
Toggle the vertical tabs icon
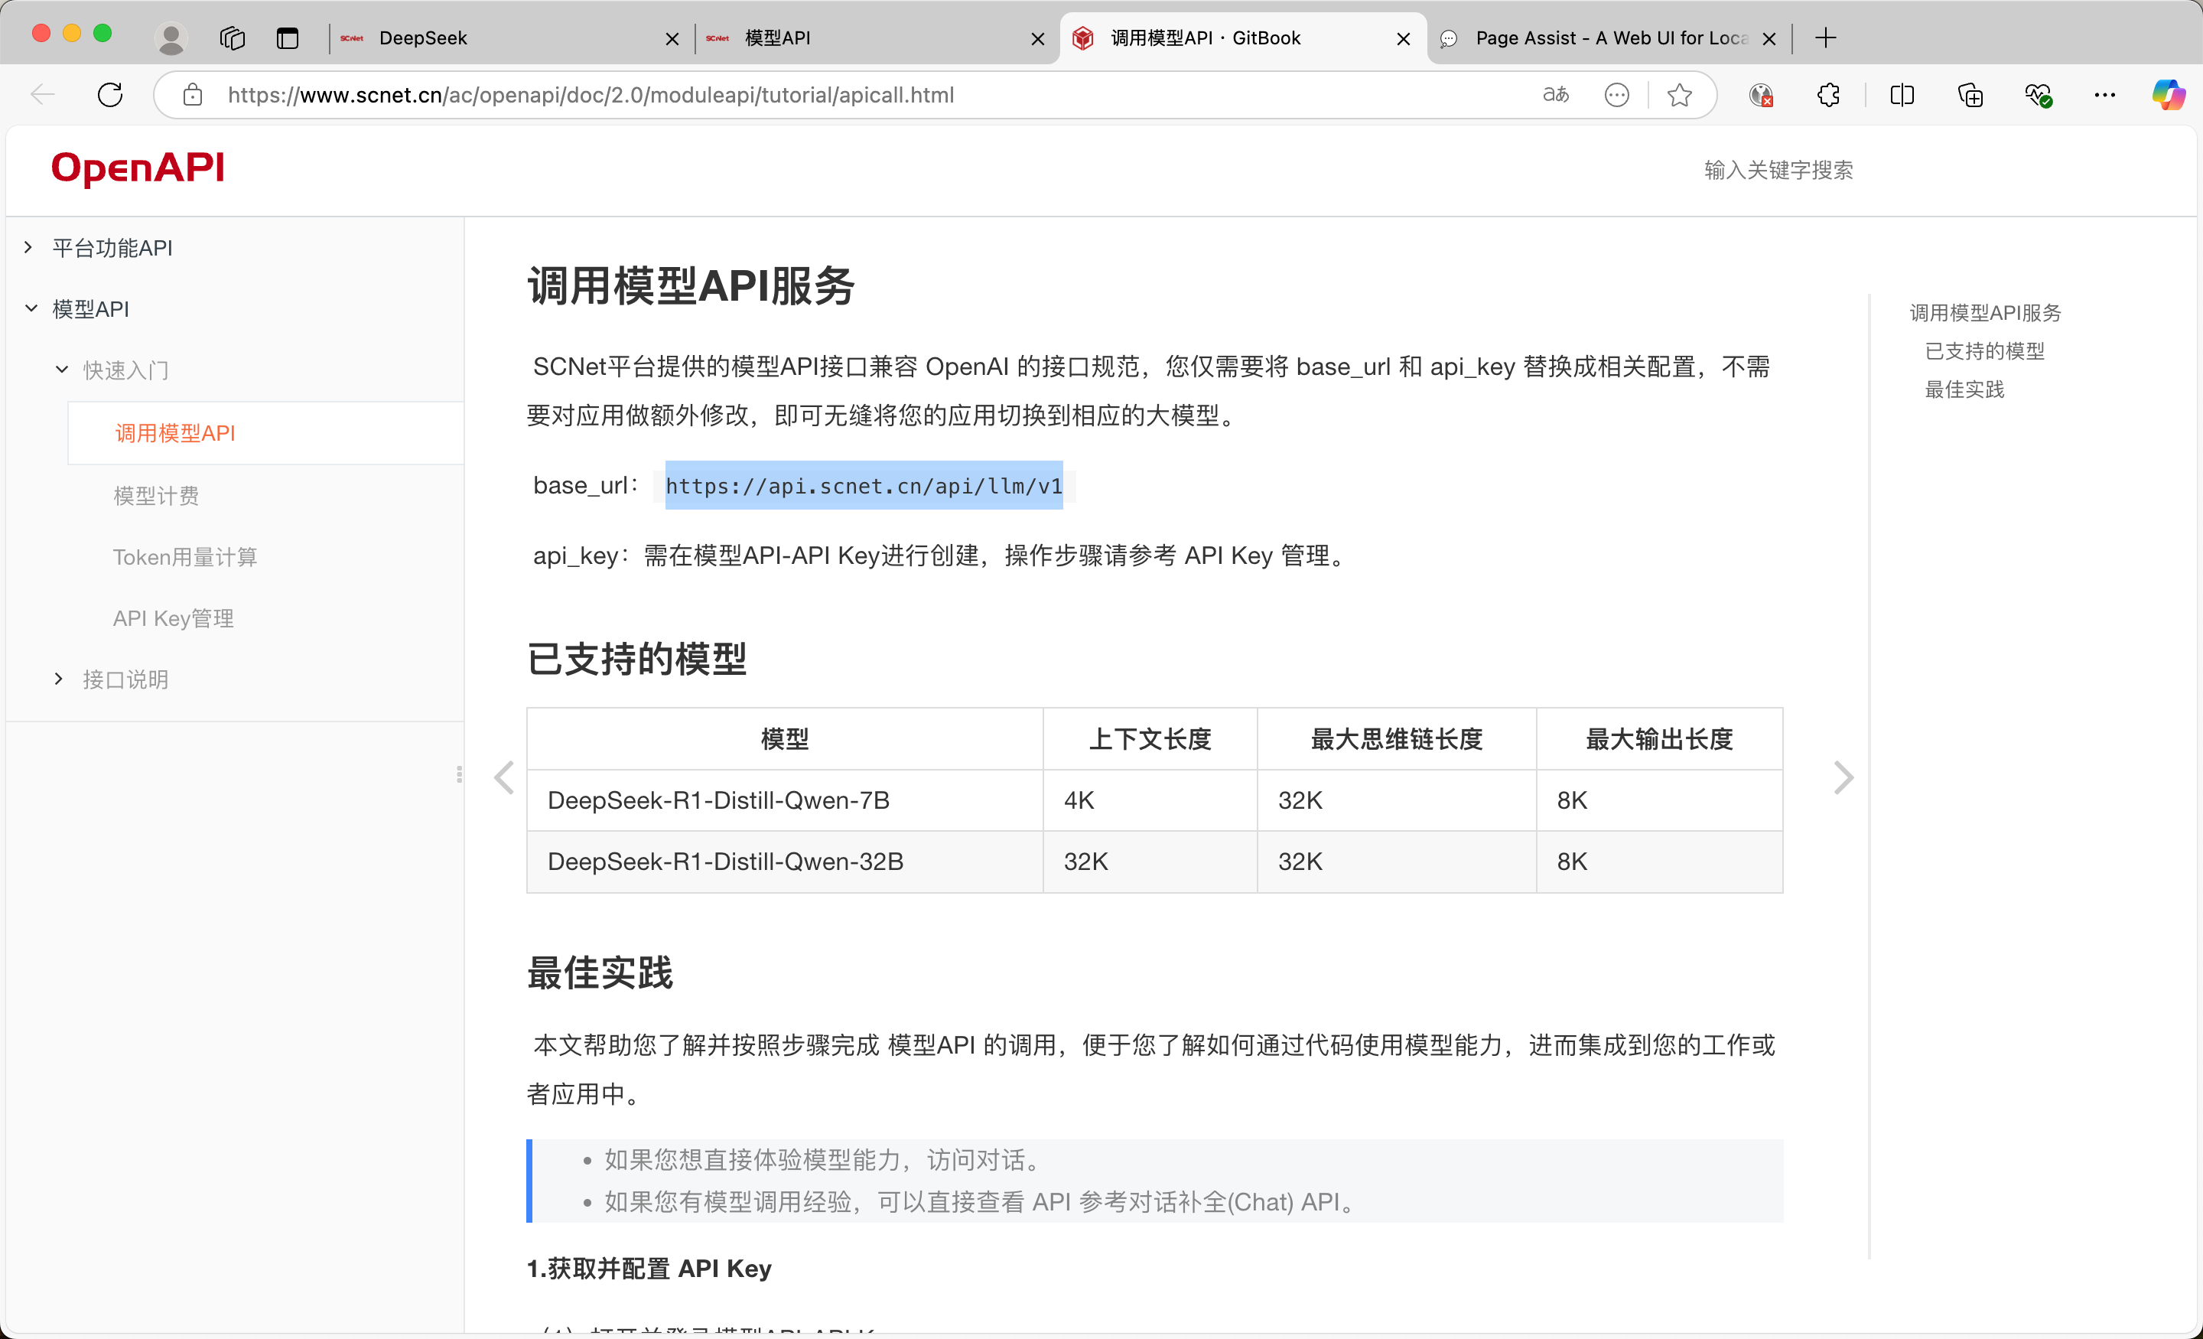[287, 37]
